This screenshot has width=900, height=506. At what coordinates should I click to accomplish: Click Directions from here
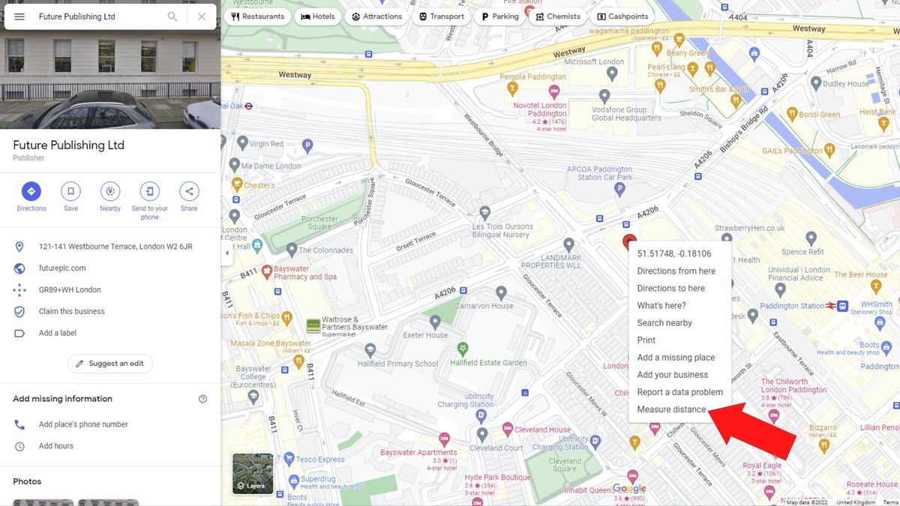point(676,271)
